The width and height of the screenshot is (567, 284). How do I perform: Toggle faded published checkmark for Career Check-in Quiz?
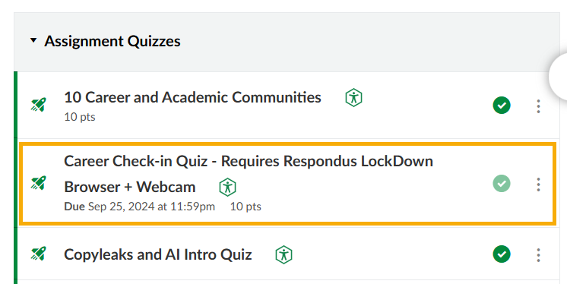tap(502, 183)
